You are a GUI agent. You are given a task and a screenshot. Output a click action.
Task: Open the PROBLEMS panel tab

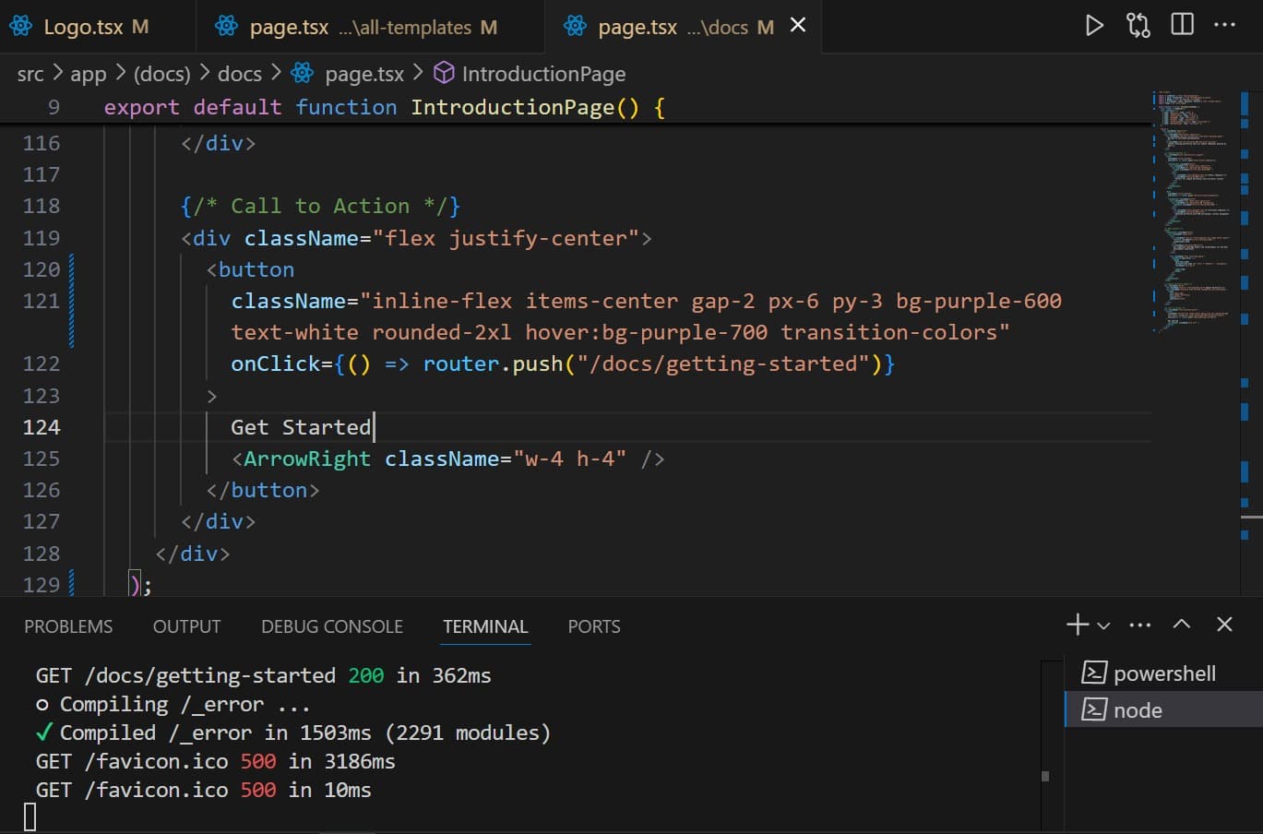(68, 626)
